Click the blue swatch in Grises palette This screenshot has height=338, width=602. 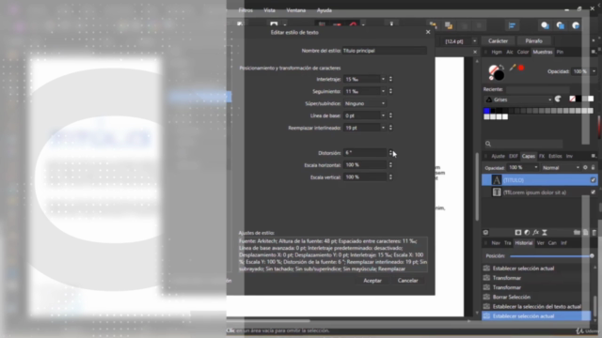pyautogui.click(x=487, y=111)
